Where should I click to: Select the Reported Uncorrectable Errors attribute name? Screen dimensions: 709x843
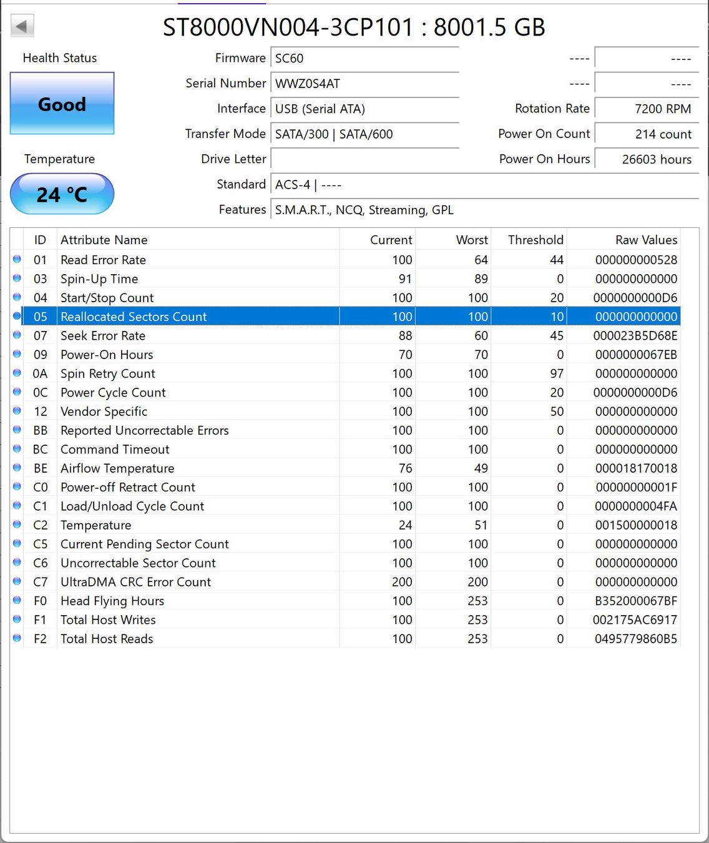(145, 430)
